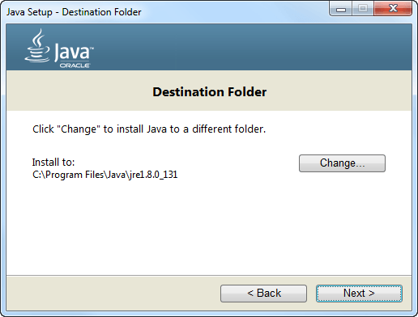
Task: Go back with the < Back button
Action: (x=263, y=294)
